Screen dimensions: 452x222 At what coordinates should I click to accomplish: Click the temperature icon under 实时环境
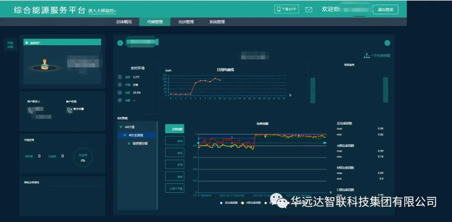pos(120,77)
